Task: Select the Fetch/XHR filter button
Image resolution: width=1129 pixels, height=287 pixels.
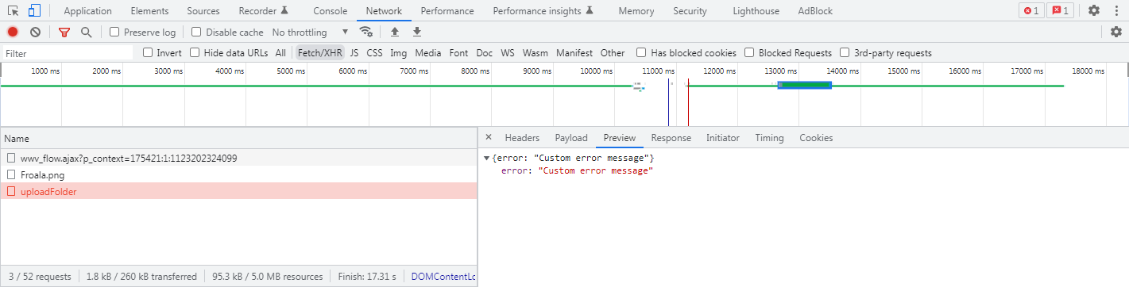Action: [320, 53]
